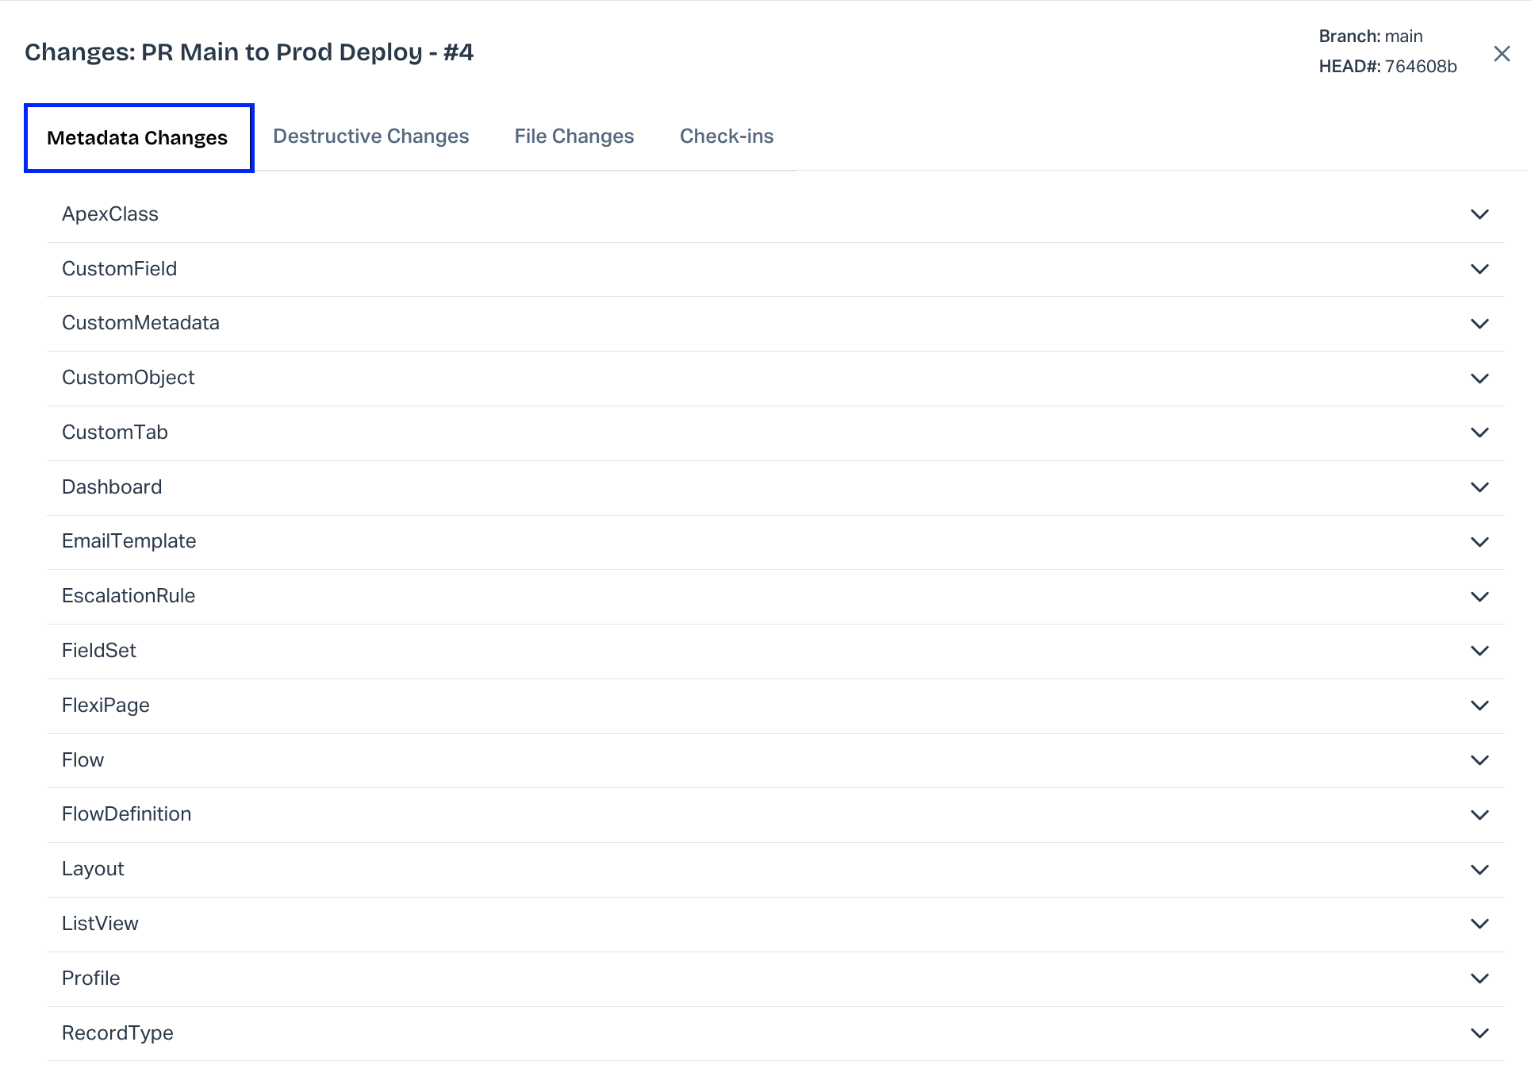Expand the ApexClass section chevron
Screen dimensions: 1531x1065
pos(1479,214)
